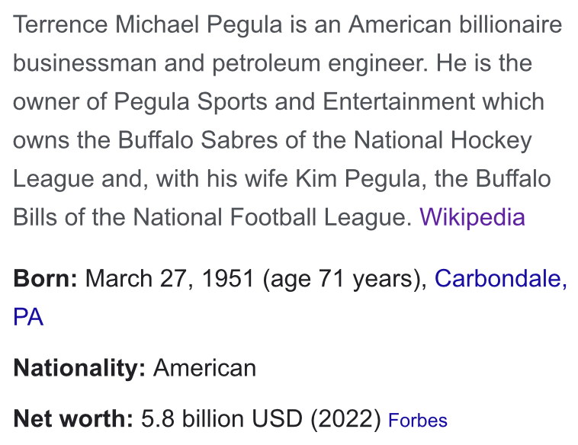
Task: Click the age 71 years text
Action: click(345, 278)
